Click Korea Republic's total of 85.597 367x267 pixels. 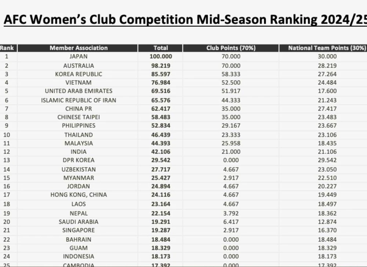[161, 74]
